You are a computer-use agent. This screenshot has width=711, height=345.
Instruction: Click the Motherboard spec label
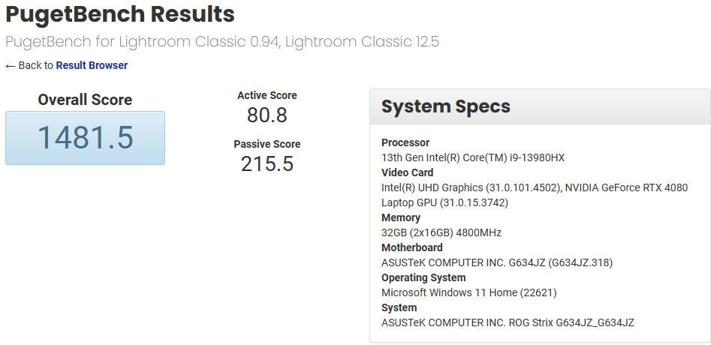click(411, 247)
